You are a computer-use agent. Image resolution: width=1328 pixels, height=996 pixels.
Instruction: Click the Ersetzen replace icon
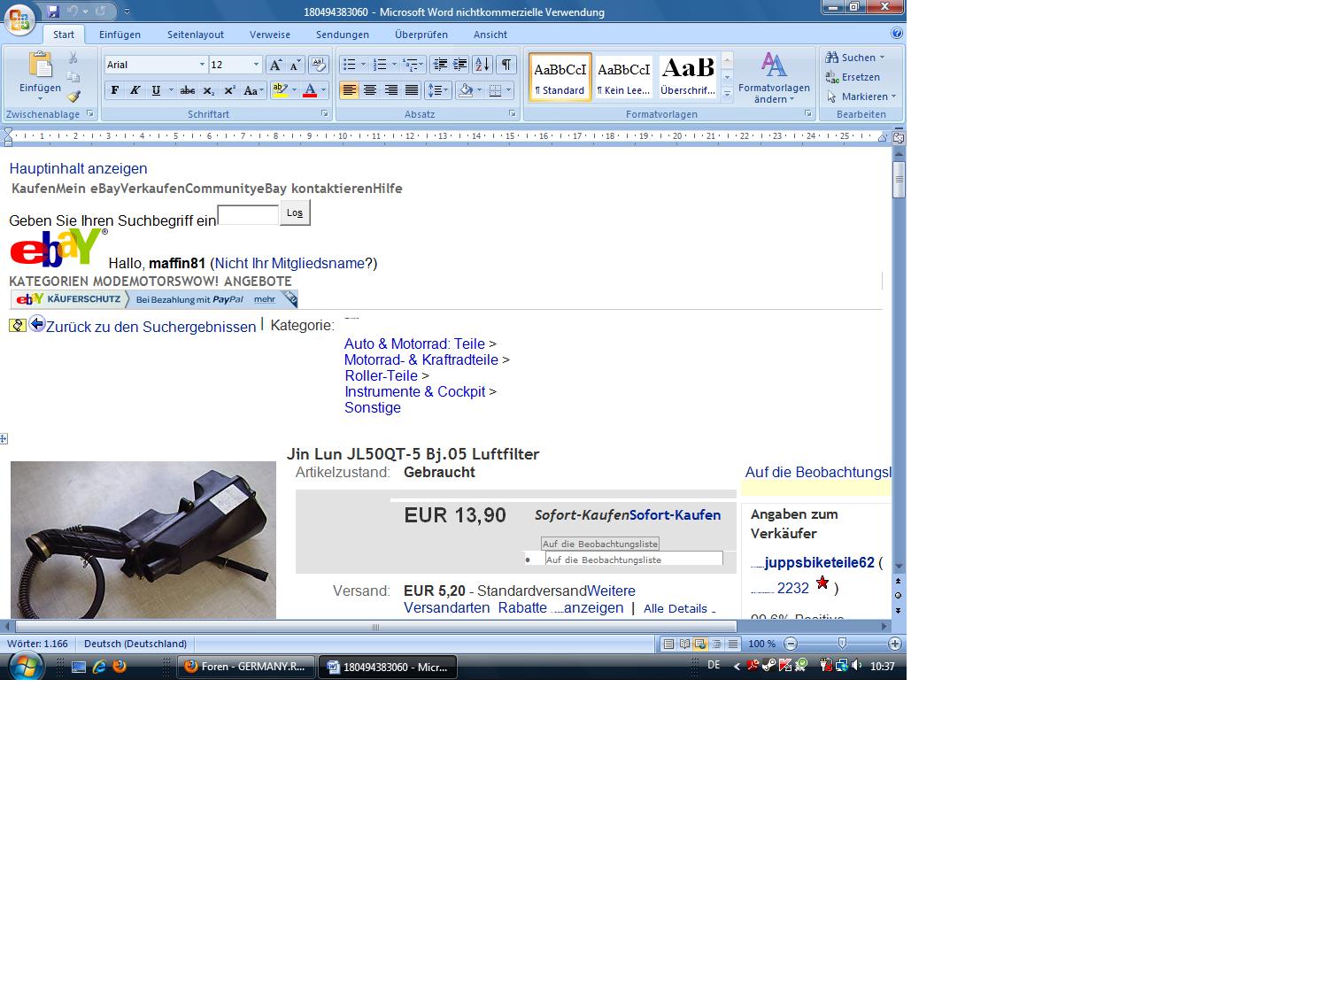click(832, 77)
